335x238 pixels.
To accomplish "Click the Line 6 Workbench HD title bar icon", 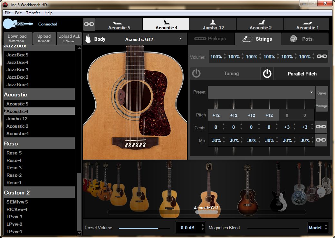I will pyautogui.click(x=5, y=5).
